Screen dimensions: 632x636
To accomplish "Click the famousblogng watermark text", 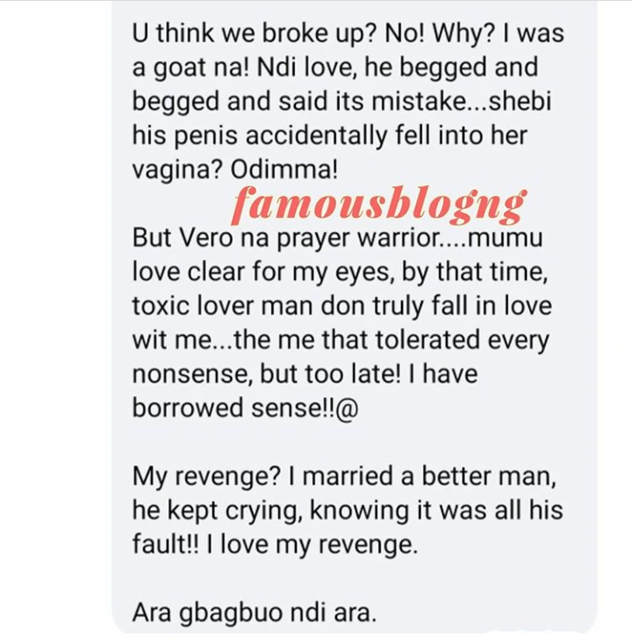I will [378, 203].
